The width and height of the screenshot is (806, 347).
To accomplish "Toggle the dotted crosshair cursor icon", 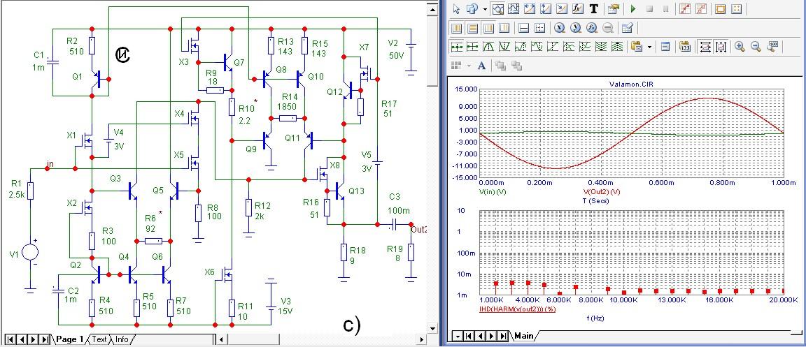I will pyautogui.click(x=539, y=28).
